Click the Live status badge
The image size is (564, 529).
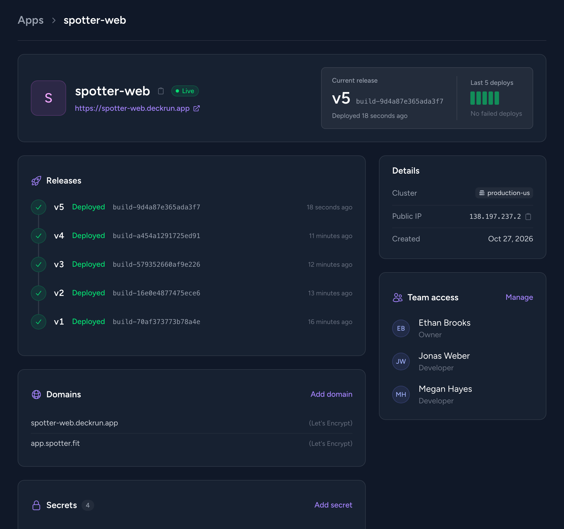(x=185, y=91)
